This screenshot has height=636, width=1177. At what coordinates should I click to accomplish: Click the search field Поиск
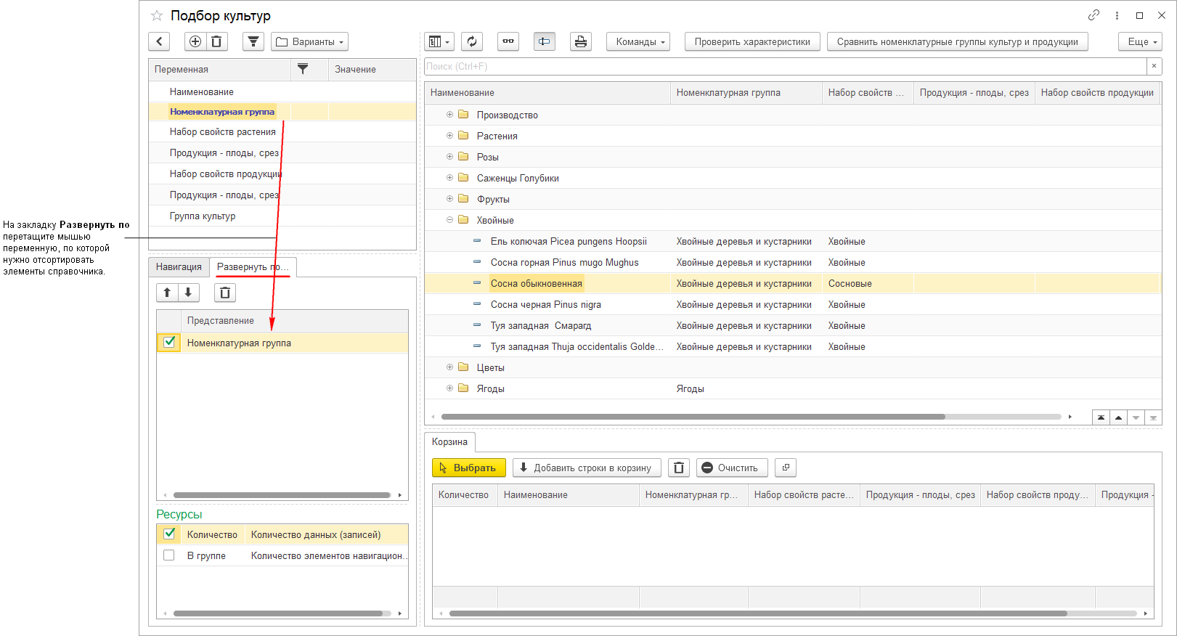tap(784, 66)
